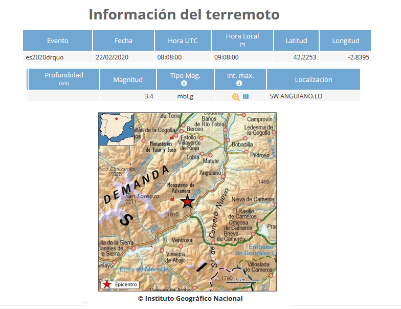Image resolution: width=401 pixels, height=309 pixels.
Task: Click the info icon under Tipo Mag.
Action: [x=184, y=83]
